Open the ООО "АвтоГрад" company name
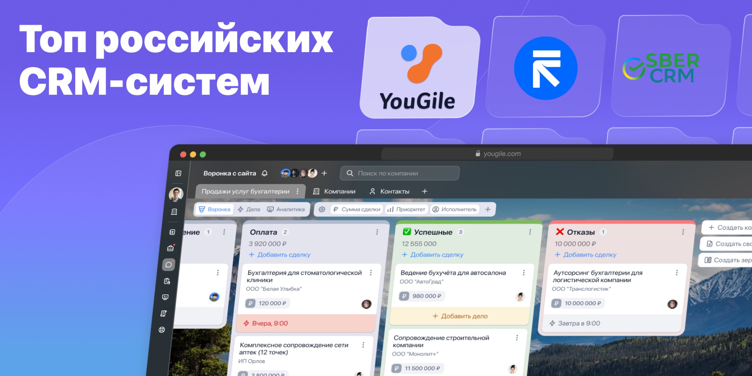The height and width of the screenshot is (376, 752). (421, 282)
